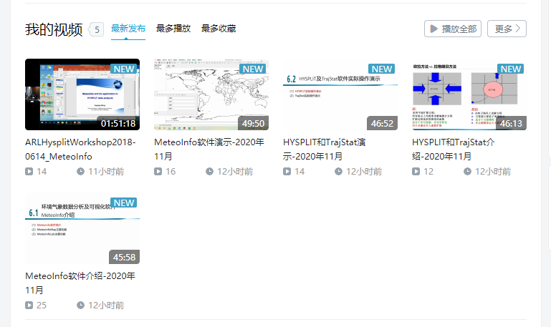The width and height of the screenshot is (551, 327).
Task: Click play count icon under ARLHysplitWorkshop2018 video
Action: click(29, 172)
